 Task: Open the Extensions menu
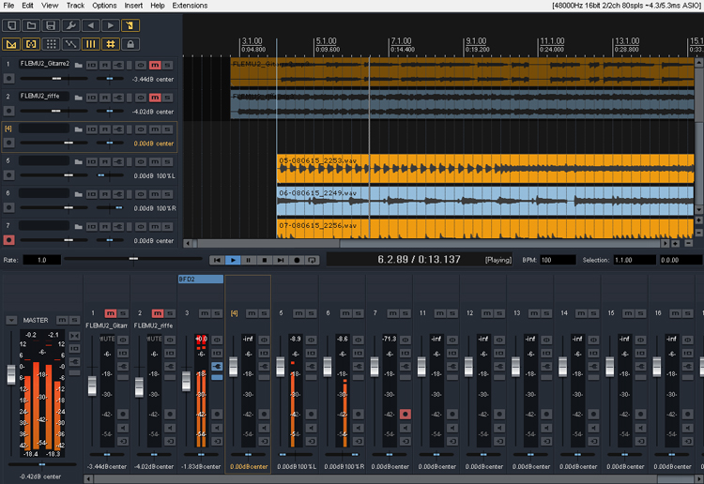pyautogui.click(x=190, y=6)
